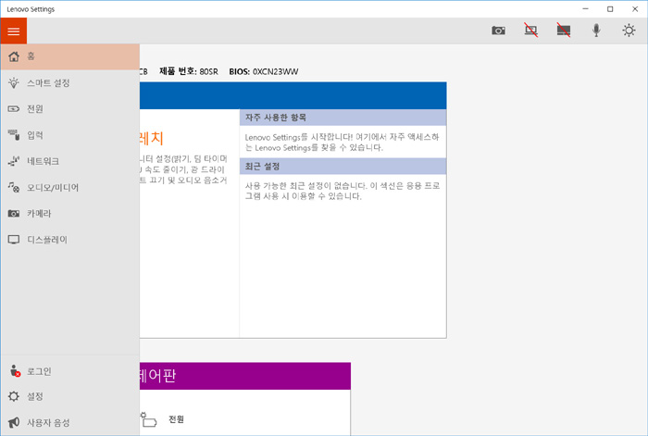Open 카메라 menu item
The image size is (648, 436).
click(69, 214)
